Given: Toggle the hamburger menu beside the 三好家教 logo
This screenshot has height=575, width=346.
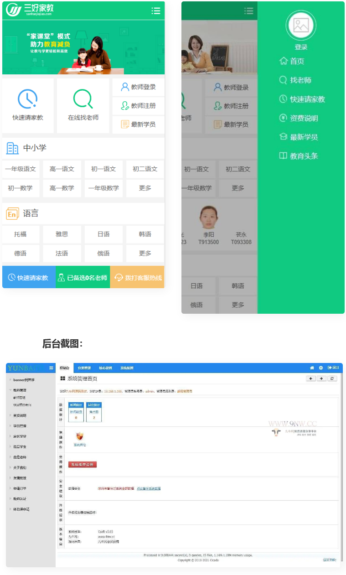Looking at the screenshot, I should (156, 11).
